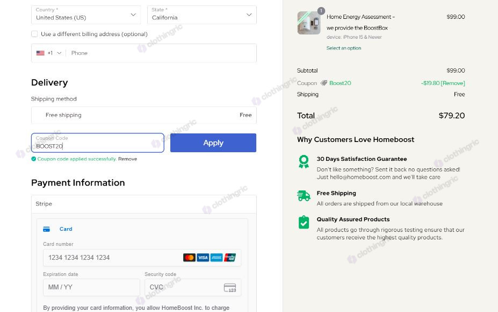Click the Security code CVC field

(193, 287)
